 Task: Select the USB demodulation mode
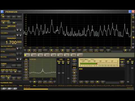60,55
